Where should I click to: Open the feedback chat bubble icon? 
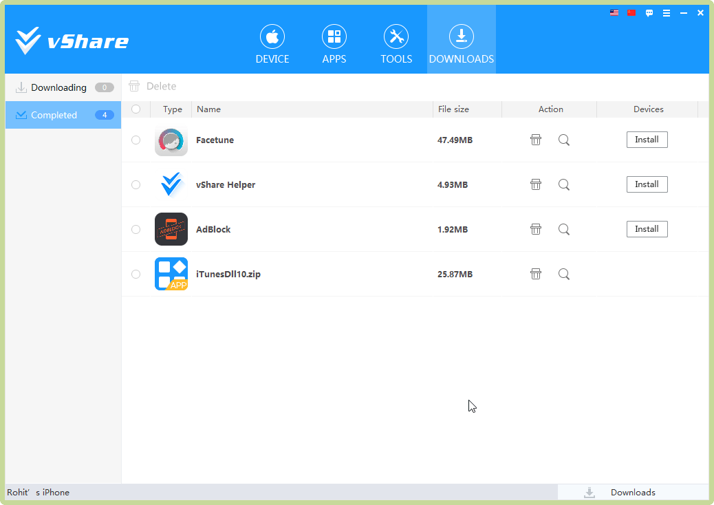pyautogui.click(x=649, y=13)
